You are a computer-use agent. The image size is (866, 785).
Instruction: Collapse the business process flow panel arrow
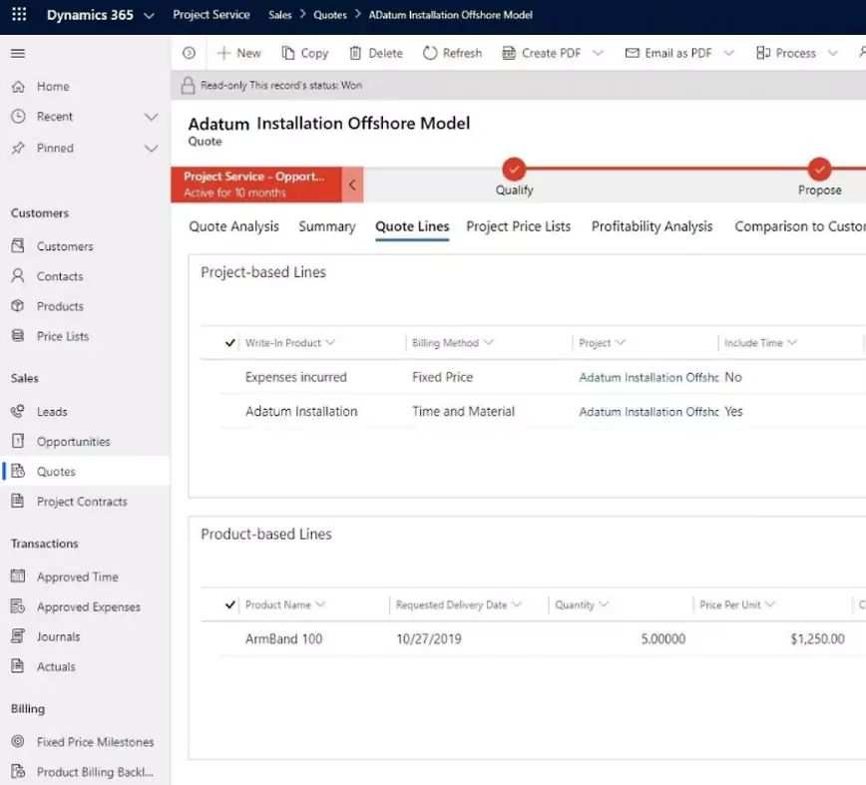pos(352,185)
